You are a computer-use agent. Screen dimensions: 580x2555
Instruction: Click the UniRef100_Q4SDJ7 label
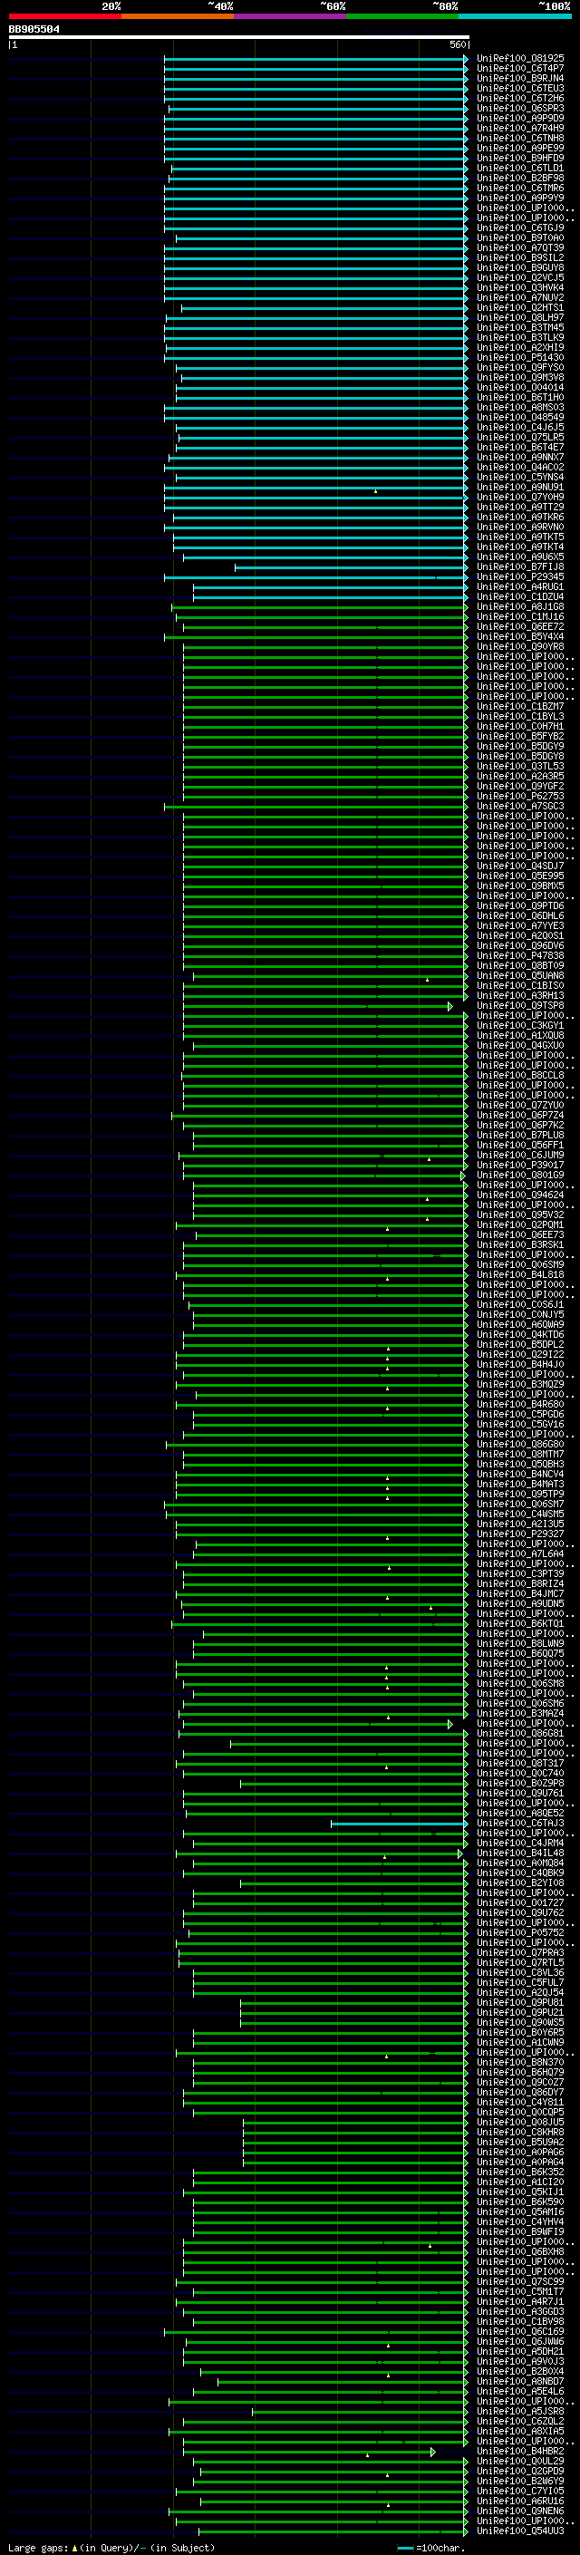click(520, 866)
